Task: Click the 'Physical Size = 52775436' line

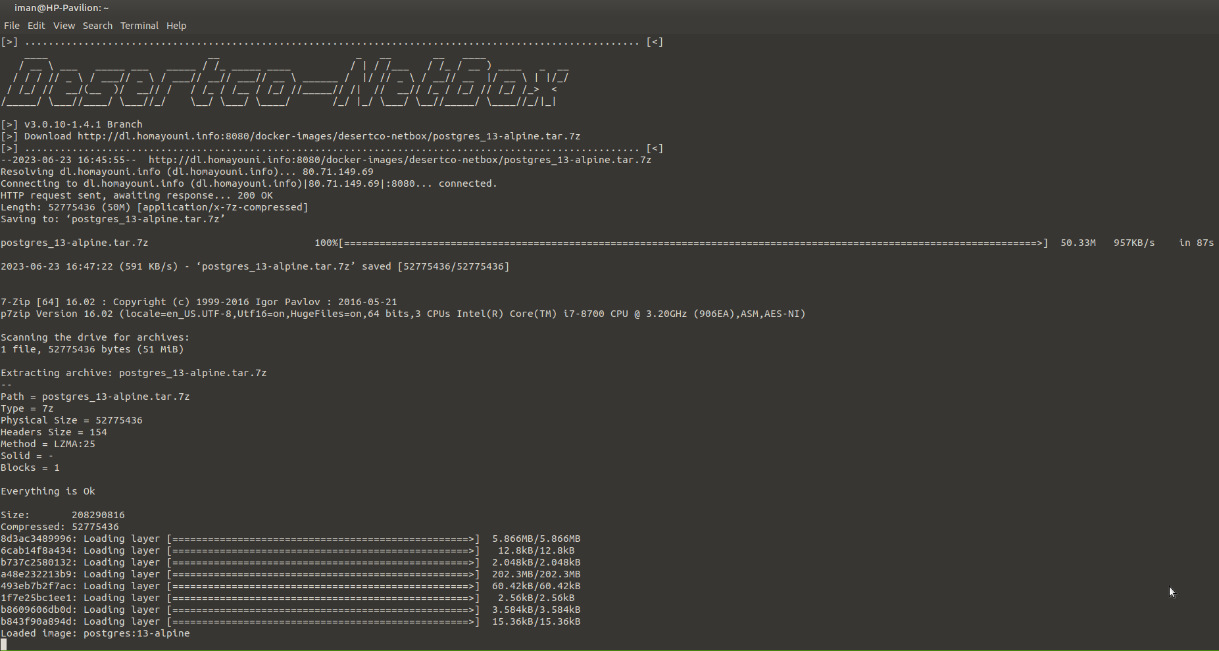Action: [x=72, y=420]
